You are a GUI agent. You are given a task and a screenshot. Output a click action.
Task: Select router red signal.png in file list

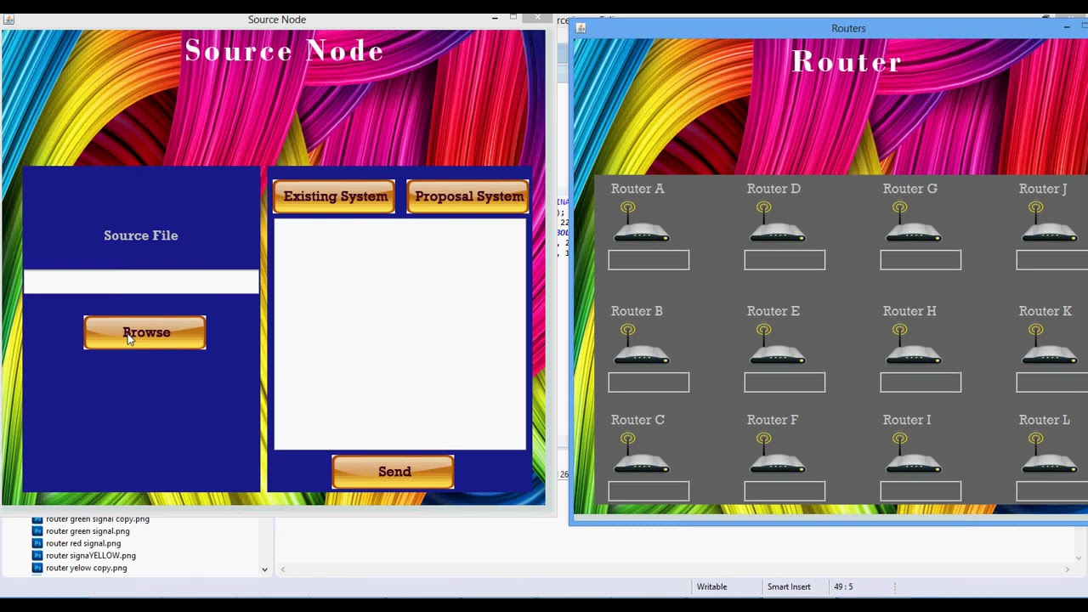click(x=83, y=543)
